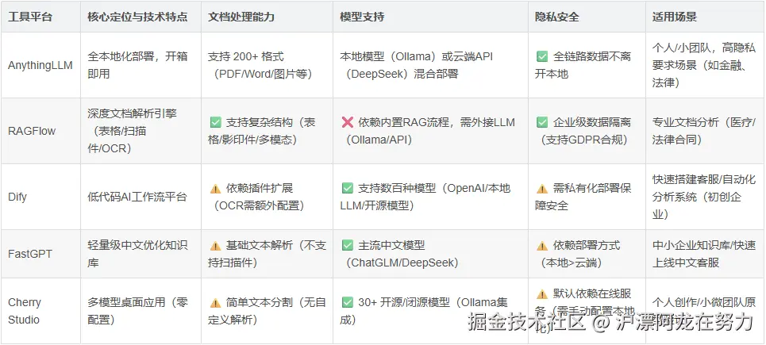Click the 适用场景 column header
The height and width of the screenshot is (345, 766).
pos(675,17)
